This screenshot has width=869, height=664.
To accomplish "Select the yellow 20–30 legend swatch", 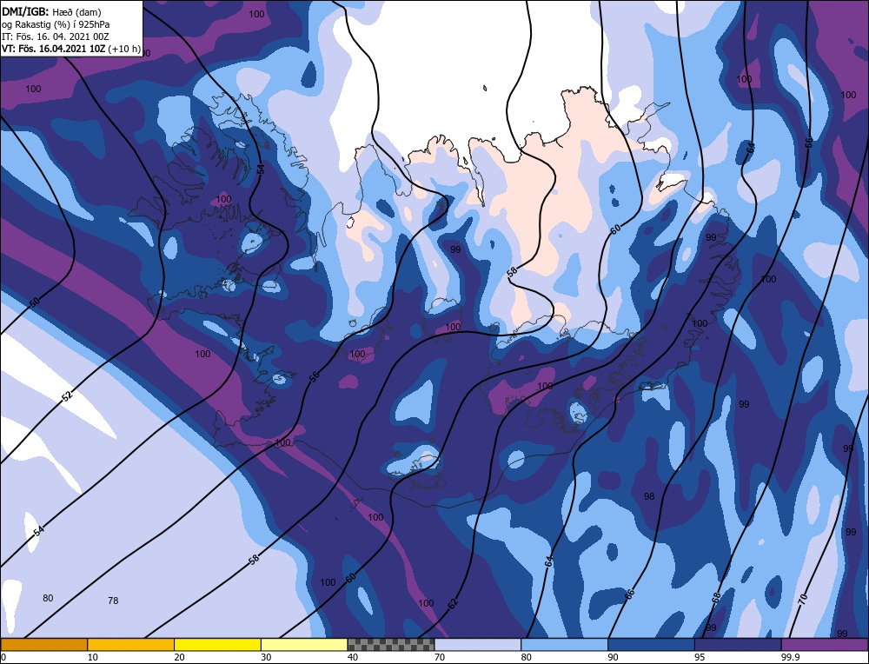I will (x=217, y=645).
